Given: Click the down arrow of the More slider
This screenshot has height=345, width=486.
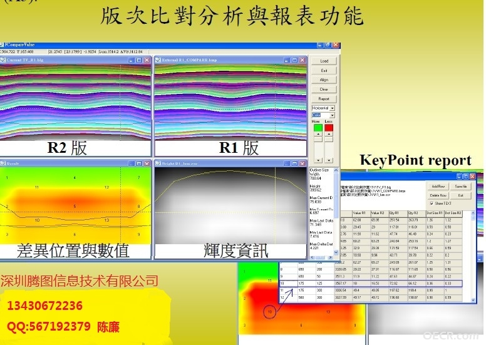Looking at the screenshot, I should (x=318, y=160).
